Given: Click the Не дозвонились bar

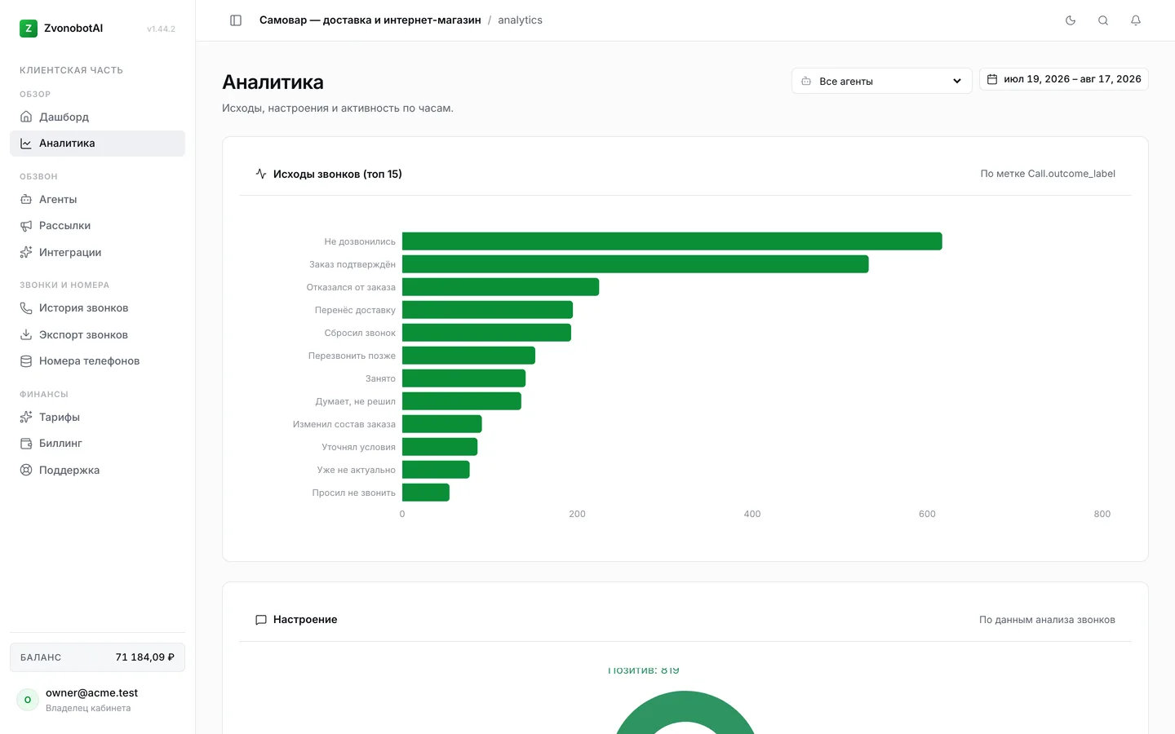Looking at the screenshot, I should point(672,241).
